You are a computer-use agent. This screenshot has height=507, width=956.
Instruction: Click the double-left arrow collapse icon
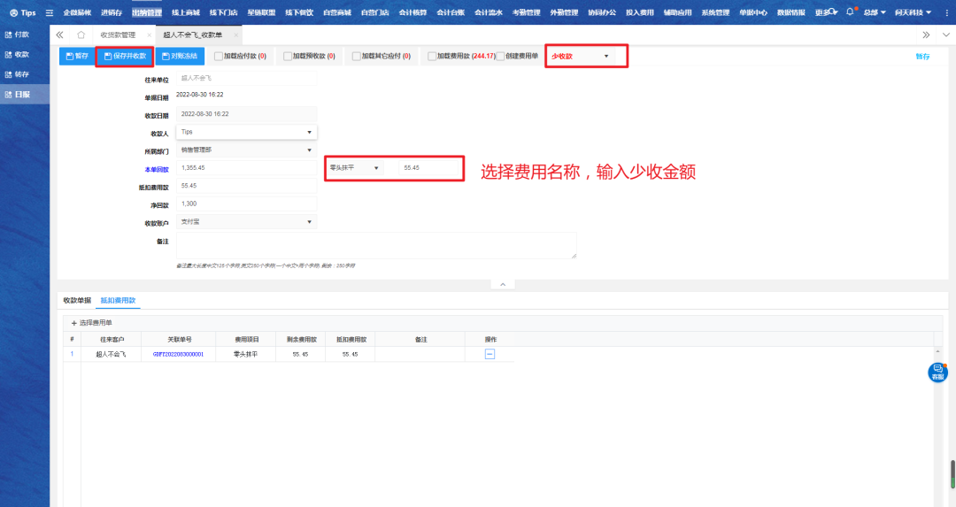pyautogui.click(x=59, y=35)
